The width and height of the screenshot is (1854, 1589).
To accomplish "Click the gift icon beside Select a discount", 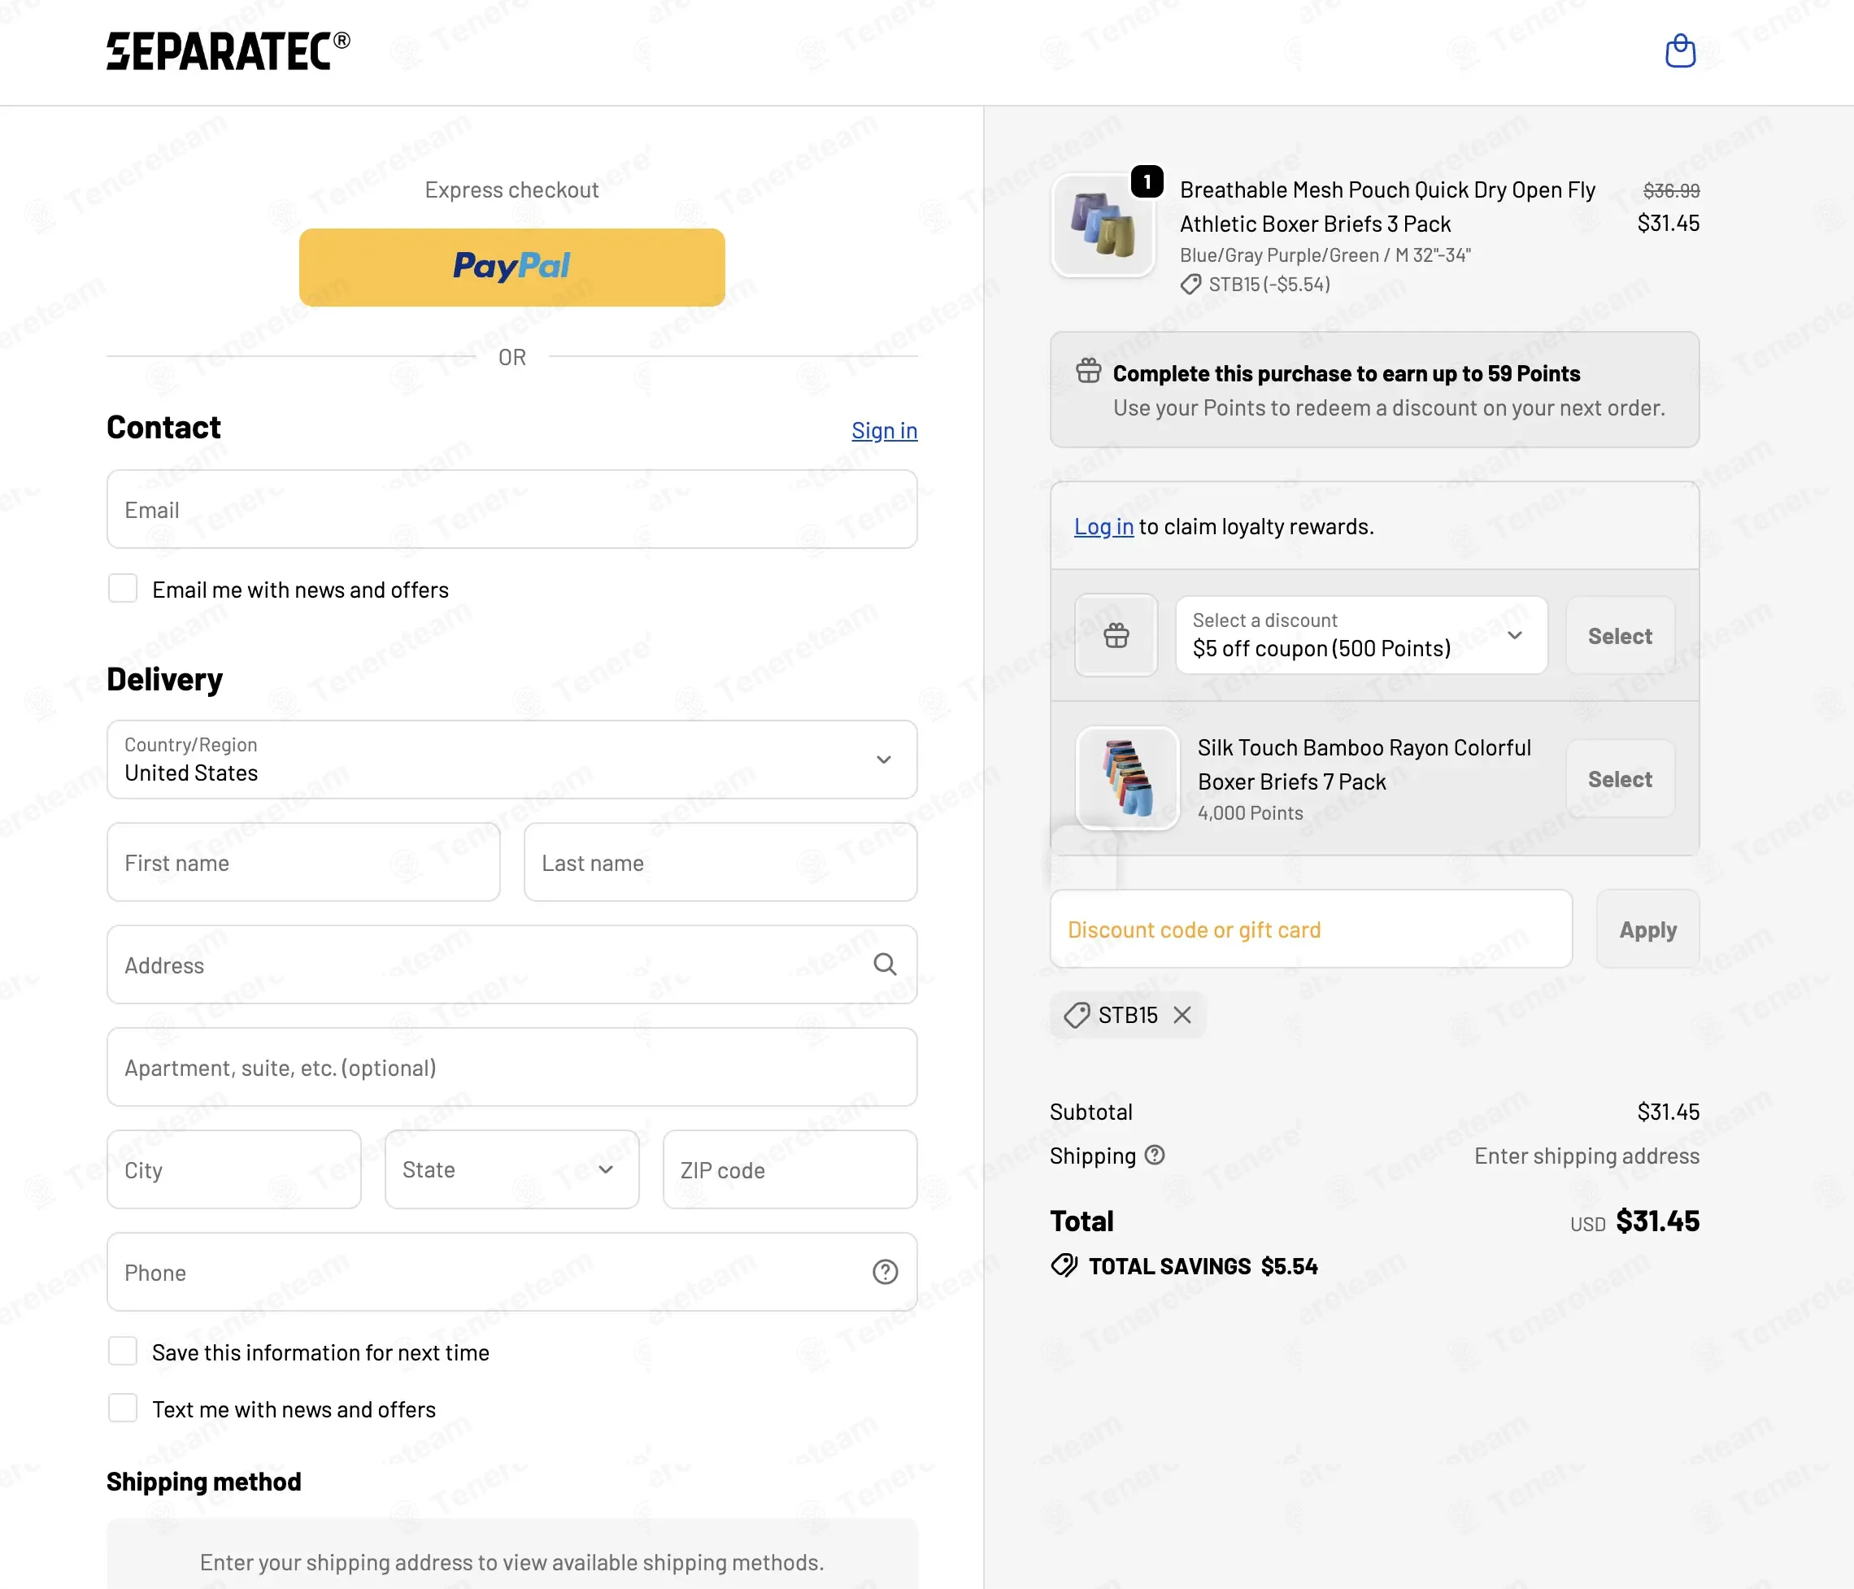I will (x=1116, y=635).
